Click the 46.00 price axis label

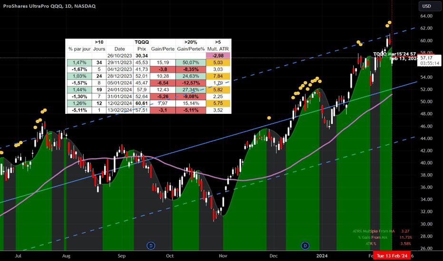tap(426, 126)
